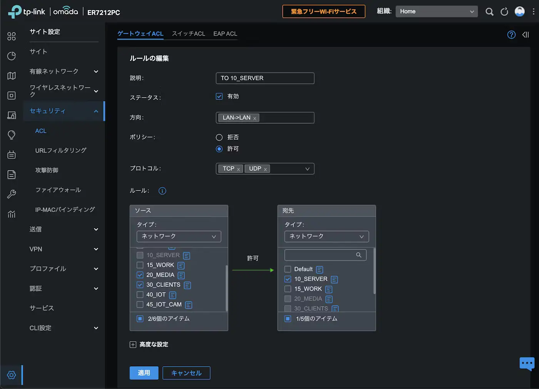Uncheck destination 10_SERVER checkbox
Screen dimensions: 539x389
[288, 279]
